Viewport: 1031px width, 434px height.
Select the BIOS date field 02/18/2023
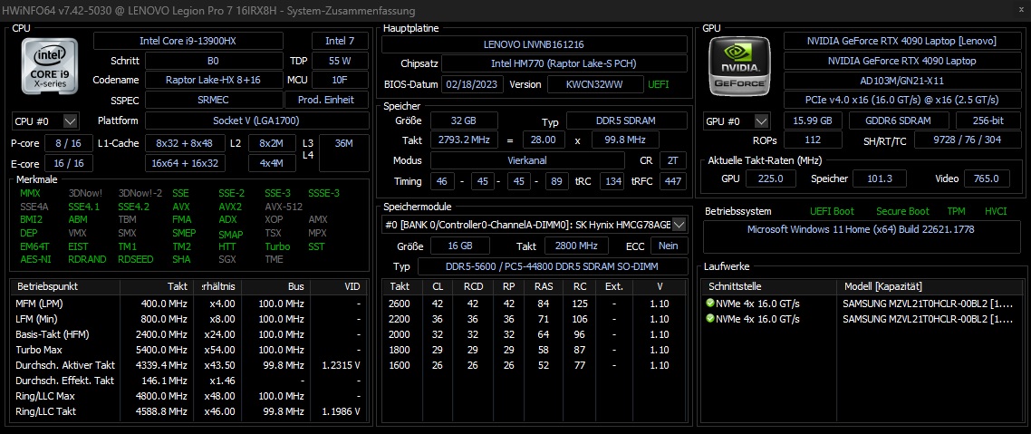471,84
